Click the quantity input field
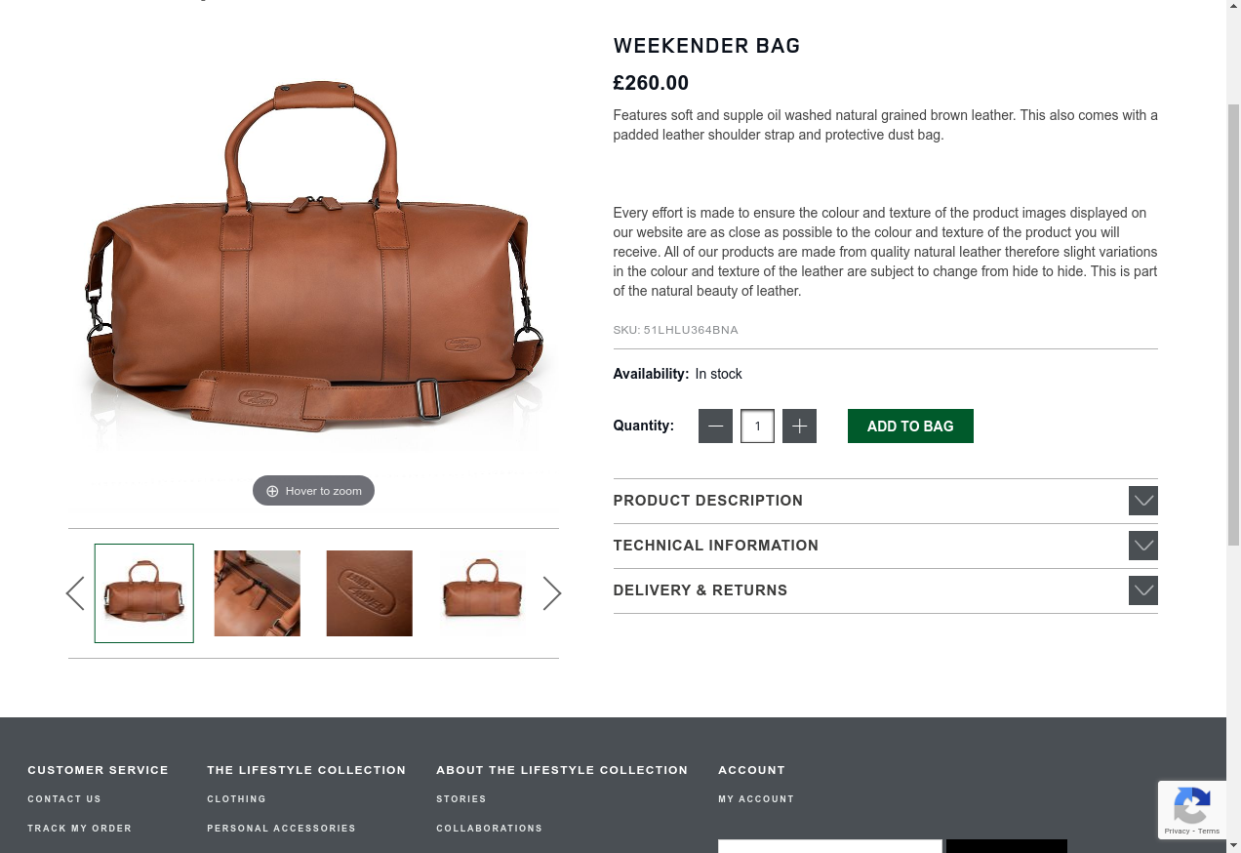Image resolution: width=1241 pixels, height=853 pixels. [757, 426]
